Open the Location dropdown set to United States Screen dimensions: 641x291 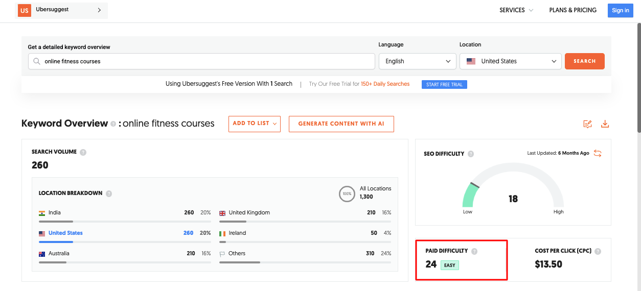coord(511,61)
